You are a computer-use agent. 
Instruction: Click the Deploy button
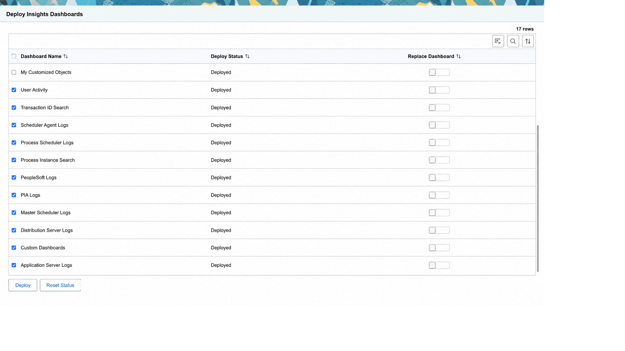pyautogui.click(x=23, y=285)
